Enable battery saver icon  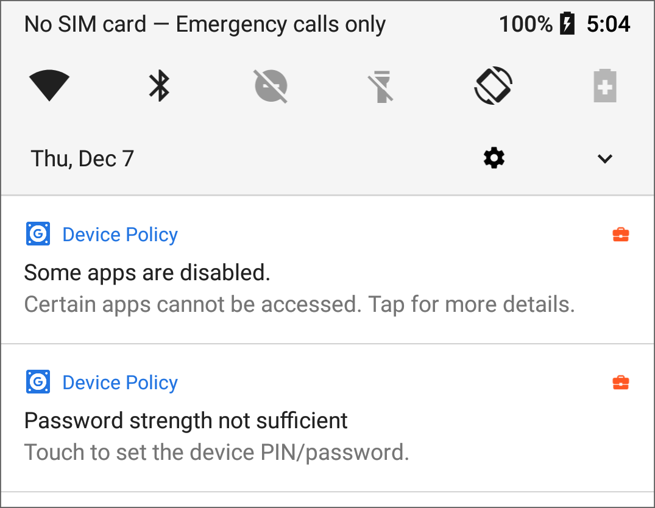click(x=604, y=85)
